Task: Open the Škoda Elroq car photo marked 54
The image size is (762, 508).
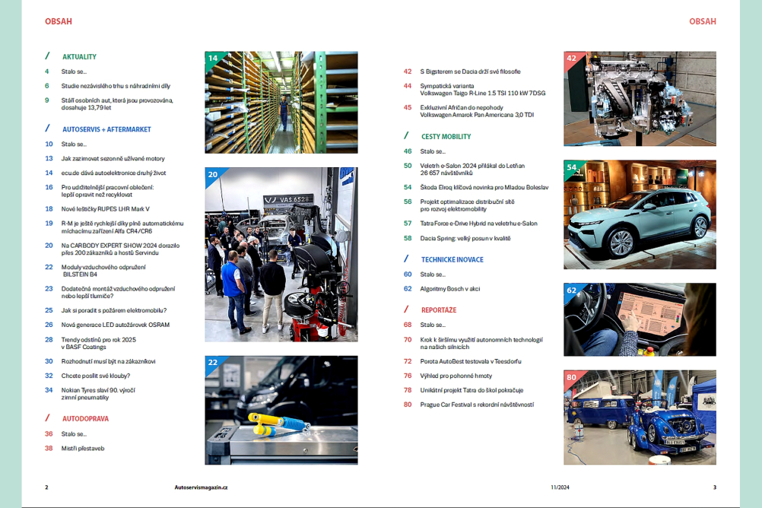Action: tap(640, 214)
